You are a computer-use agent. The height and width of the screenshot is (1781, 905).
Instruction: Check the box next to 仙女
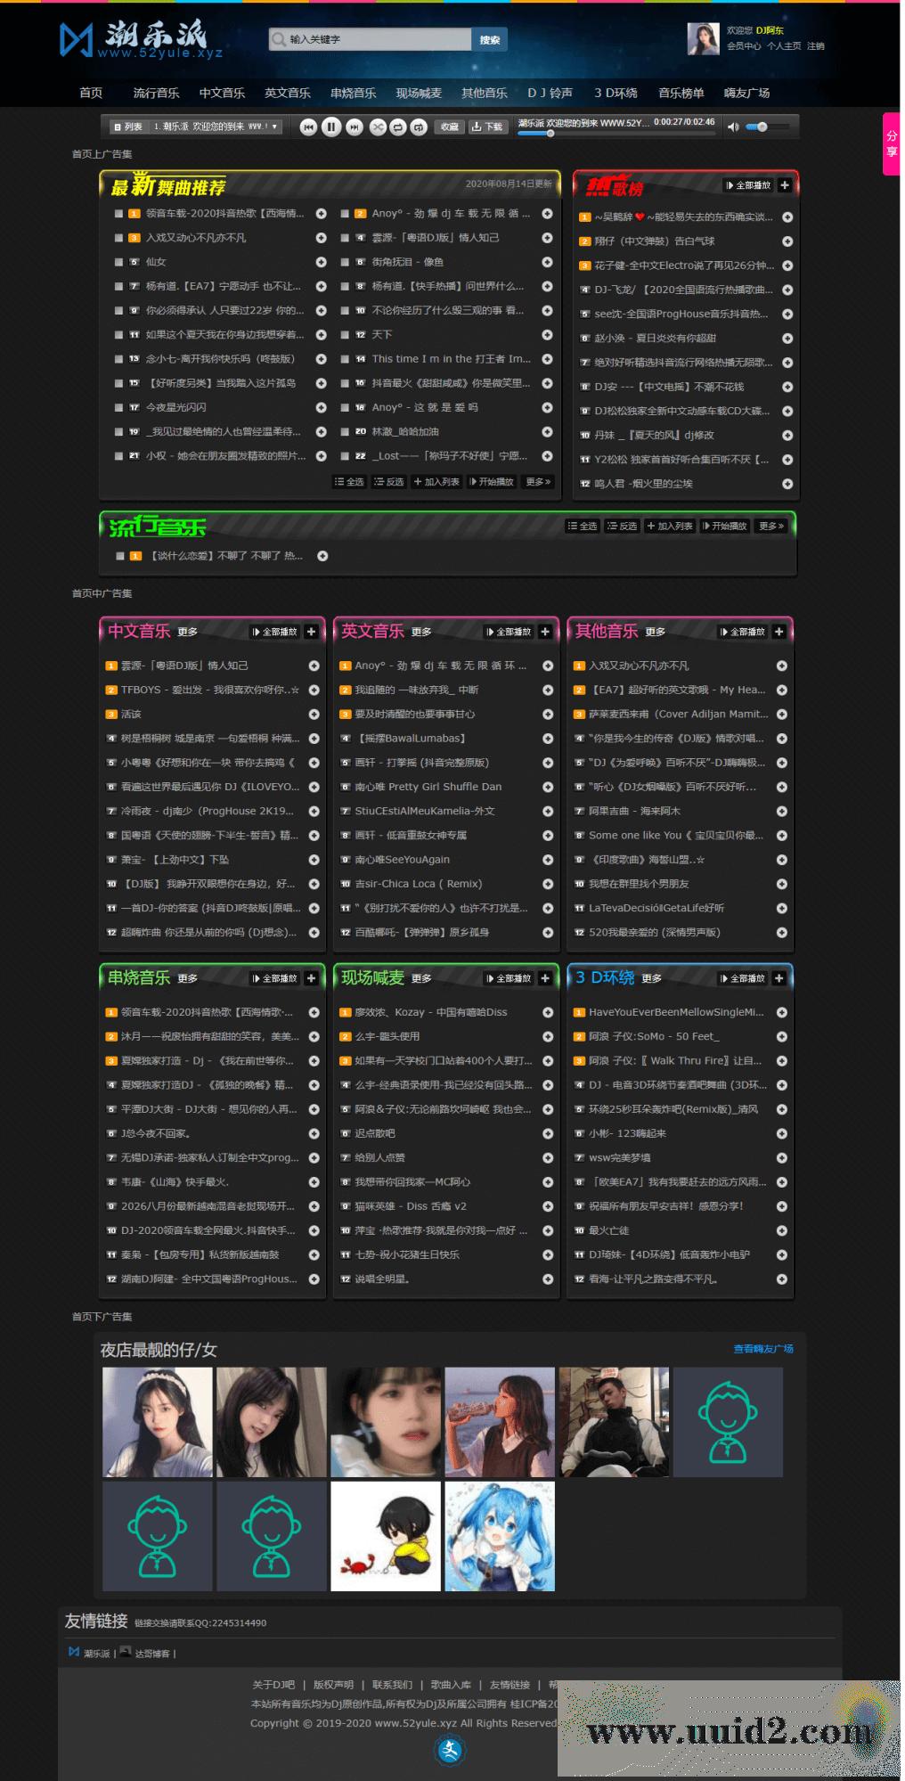click(118, 262)
